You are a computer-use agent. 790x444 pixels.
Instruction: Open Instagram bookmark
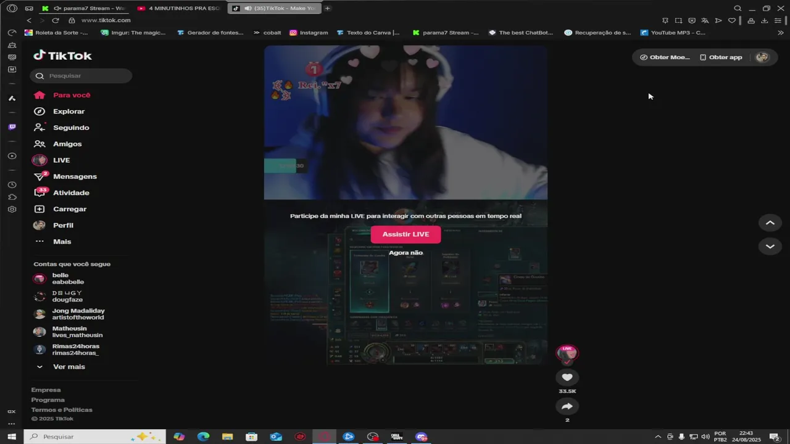click(x=309, y=33)
